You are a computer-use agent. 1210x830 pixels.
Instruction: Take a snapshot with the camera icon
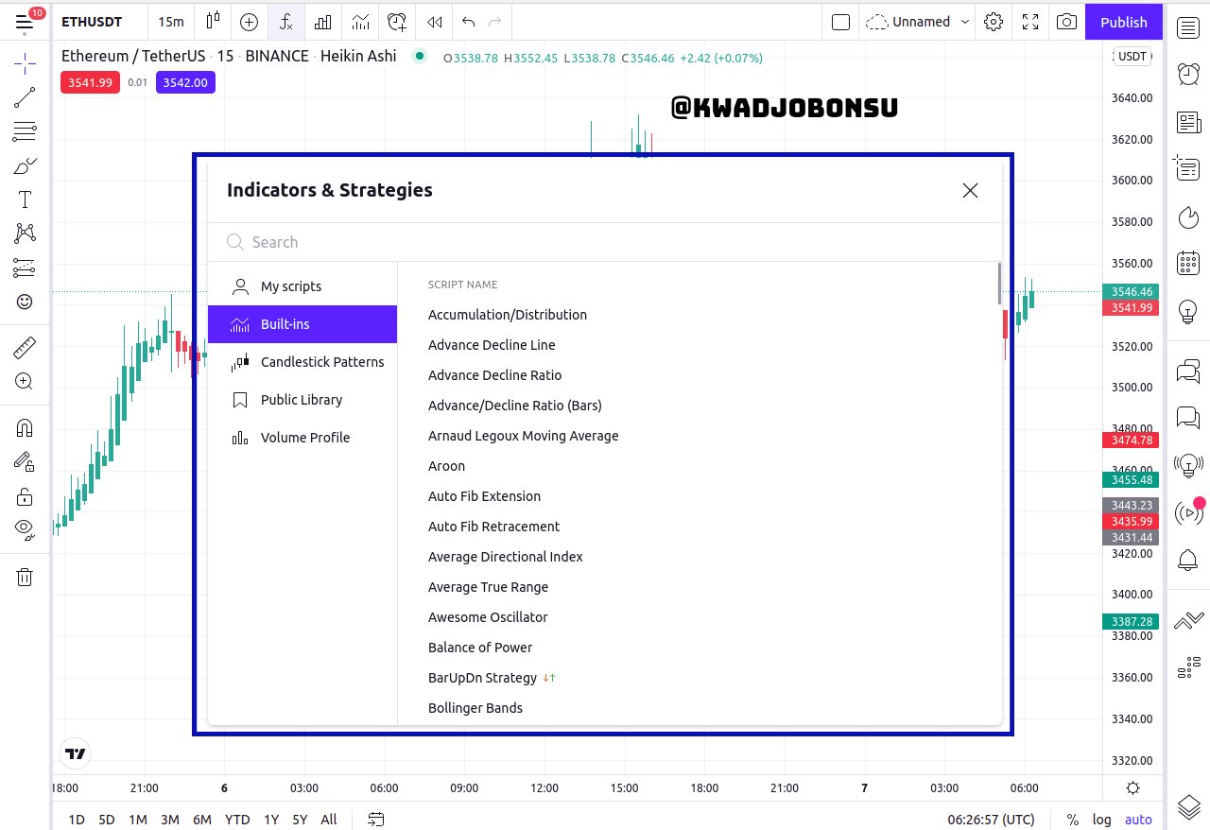(1066, 21)
